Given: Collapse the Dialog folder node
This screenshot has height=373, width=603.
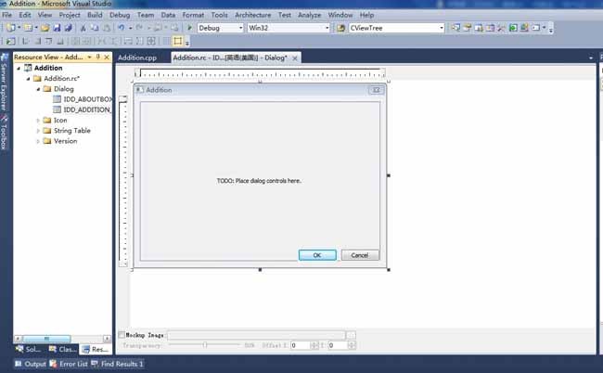Looking at the screenshot, I should 38,89.
